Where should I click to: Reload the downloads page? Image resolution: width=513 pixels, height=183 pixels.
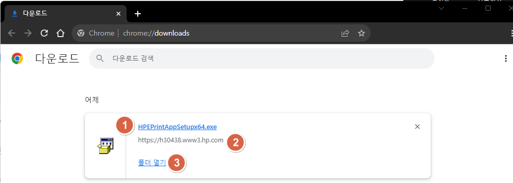click(44, 33)
